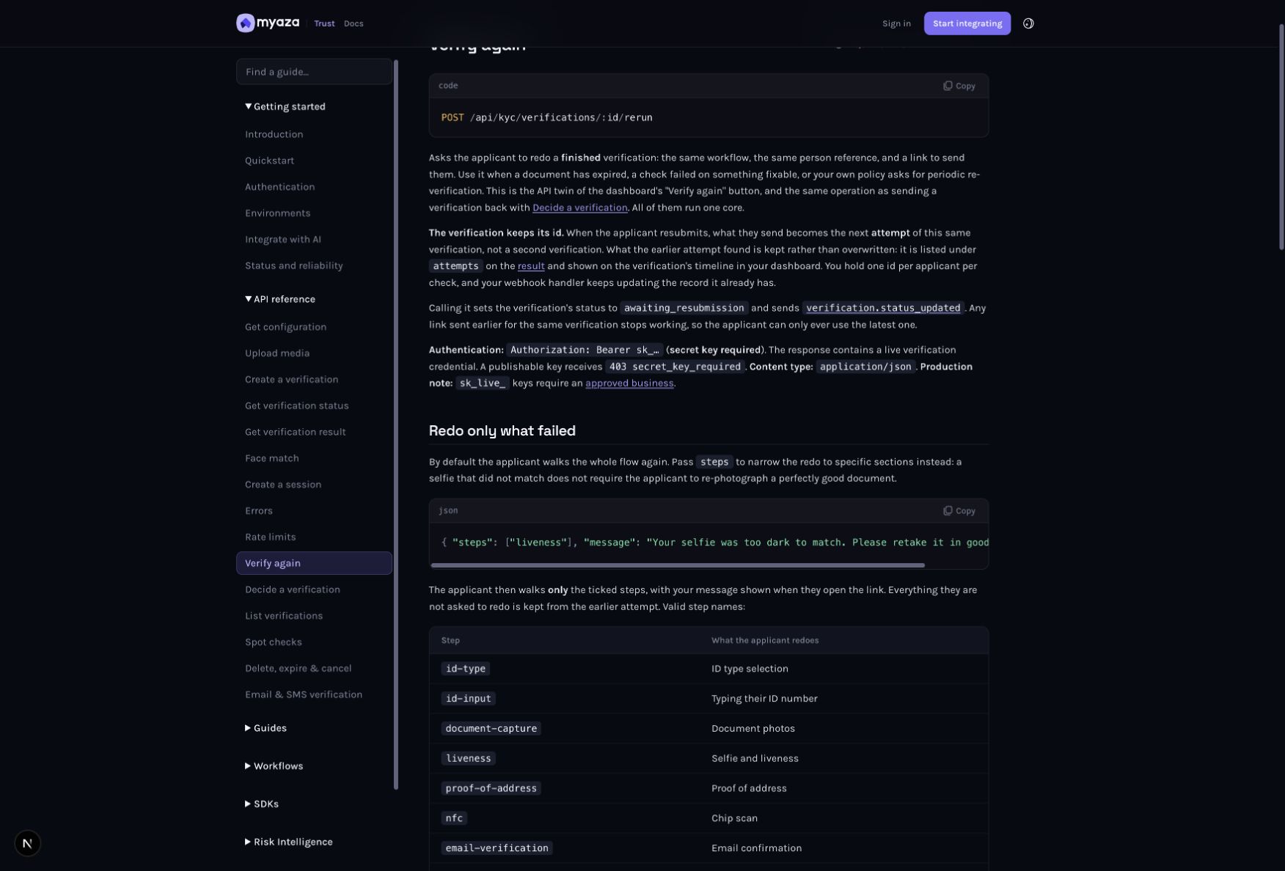The height and width of the screenshot is (871, 1285).
Task: Select Verify again in the sidebar
Action: coord(314,563)
